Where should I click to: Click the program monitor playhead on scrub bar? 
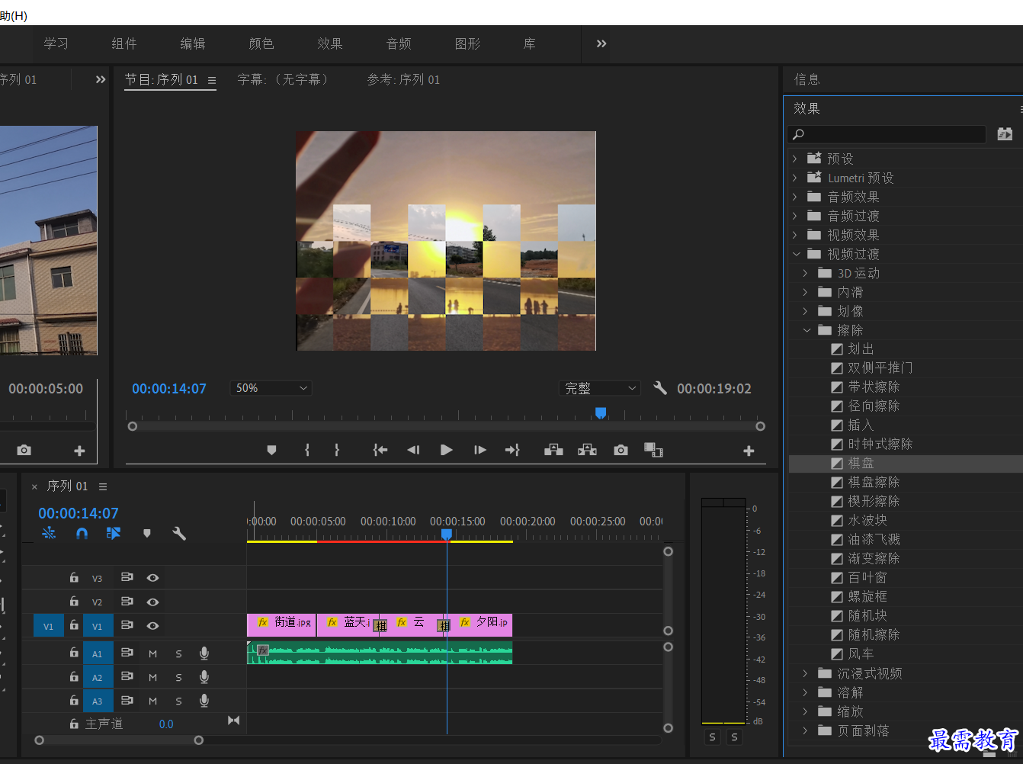[601, 412]
